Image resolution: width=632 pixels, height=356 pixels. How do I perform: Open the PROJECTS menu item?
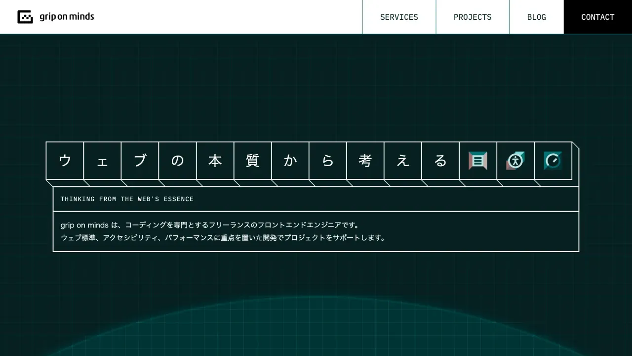pyautogui.click(x=472, y=17)
